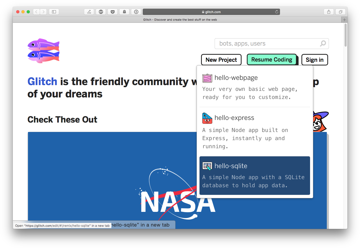
Task: Collapse the New Project dropdown
Action: click(221, 60)
